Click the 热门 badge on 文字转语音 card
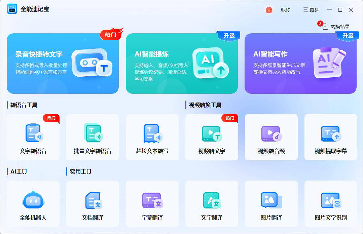363x234 pixels. pos(51,118)
